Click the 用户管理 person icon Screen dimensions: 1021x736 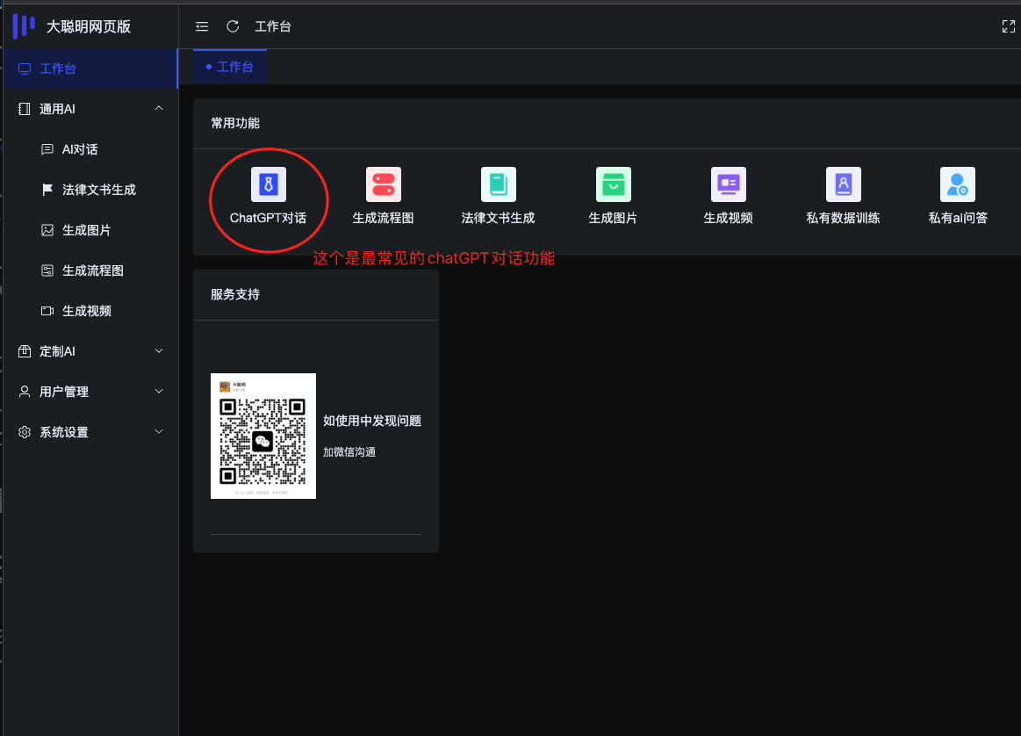[25, 392]
